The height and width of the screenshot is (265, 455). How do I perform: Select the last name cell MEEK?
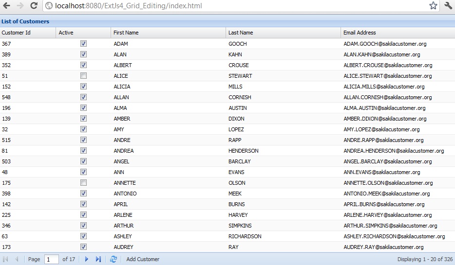[235, 194]
